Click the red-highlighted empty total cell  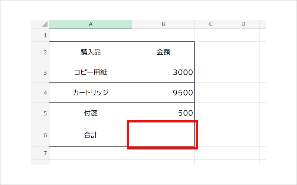coord(163,135)
